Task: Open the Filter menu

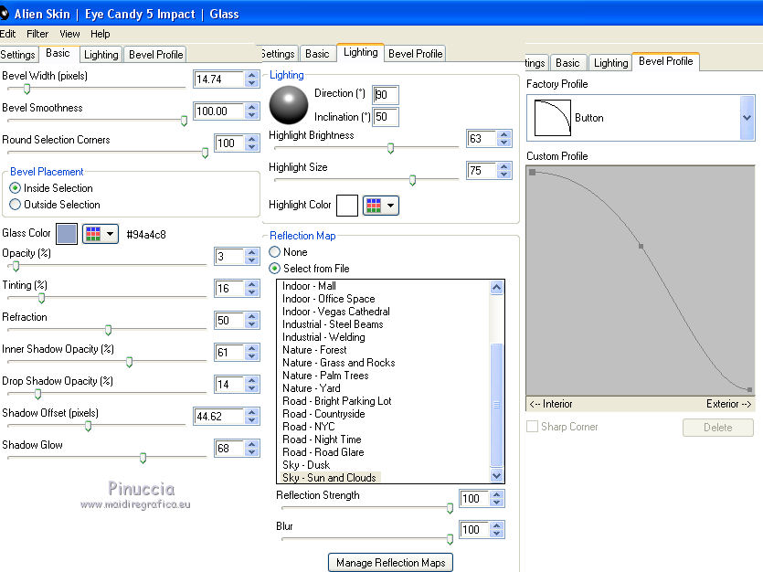Action: tap(37, 34)
